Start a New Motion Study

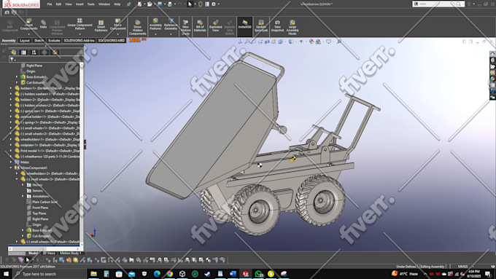tap(186, 28)
